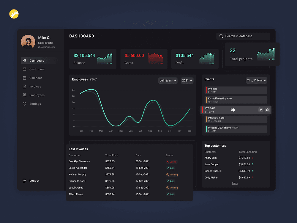Click the pencil edit icon on Pre-sale event
297x223 pixels.
(261, 110)
